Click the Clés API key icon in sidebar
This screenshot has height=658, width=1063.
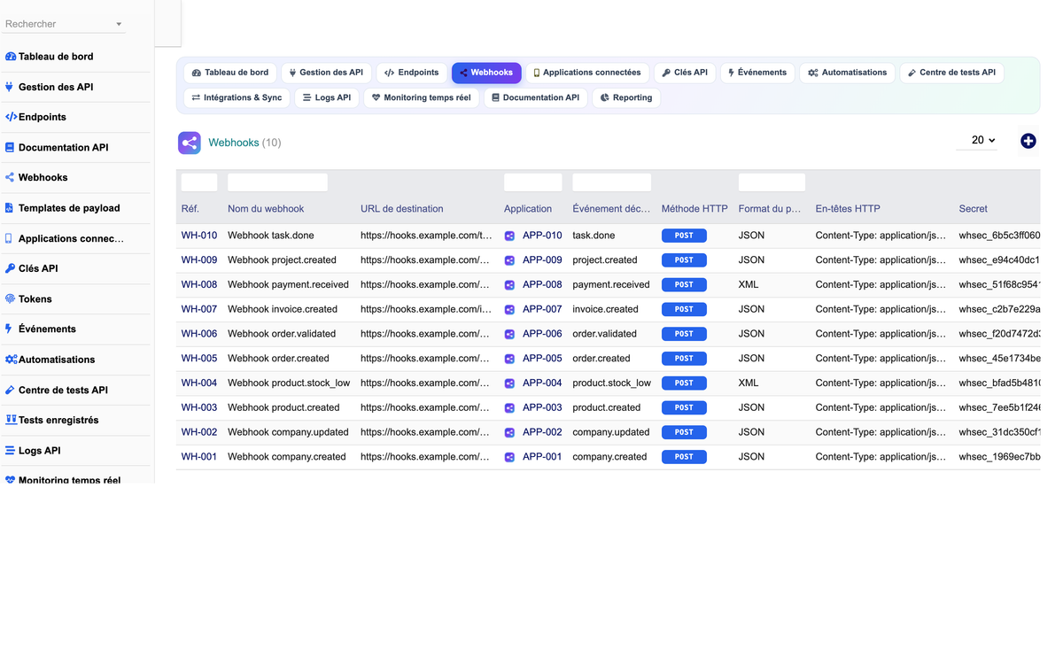pos(10,268)
